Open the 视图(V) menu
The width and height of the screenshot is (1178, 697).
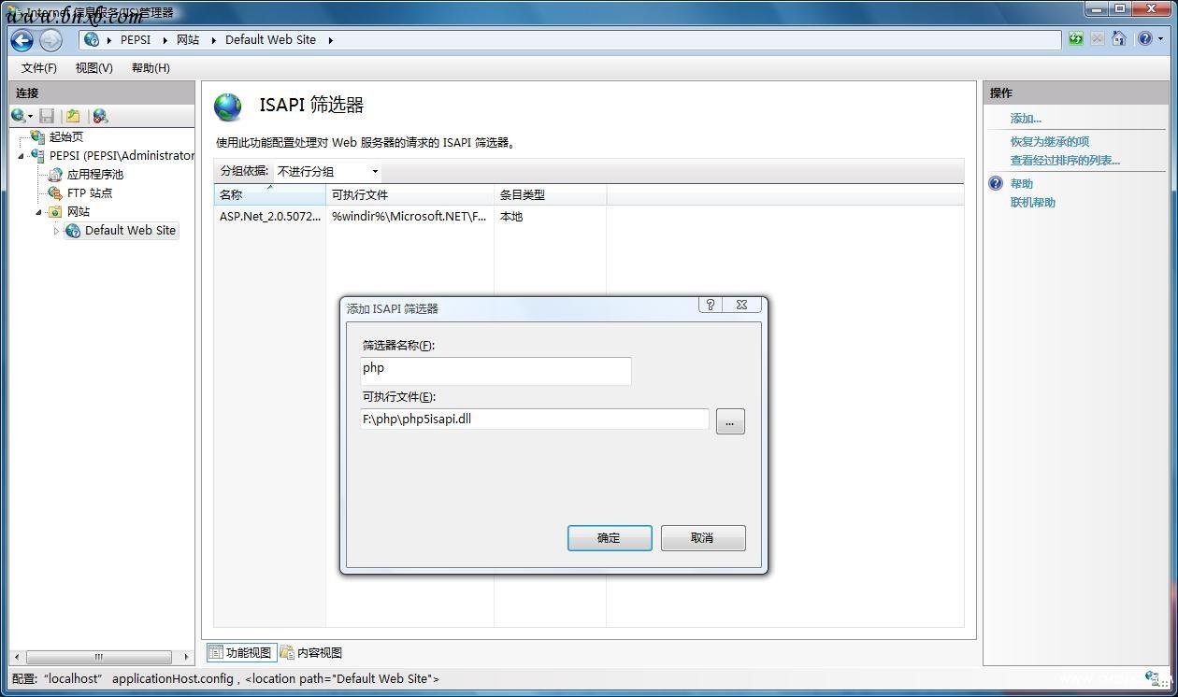pyautogui.click(x=93, y=67)
